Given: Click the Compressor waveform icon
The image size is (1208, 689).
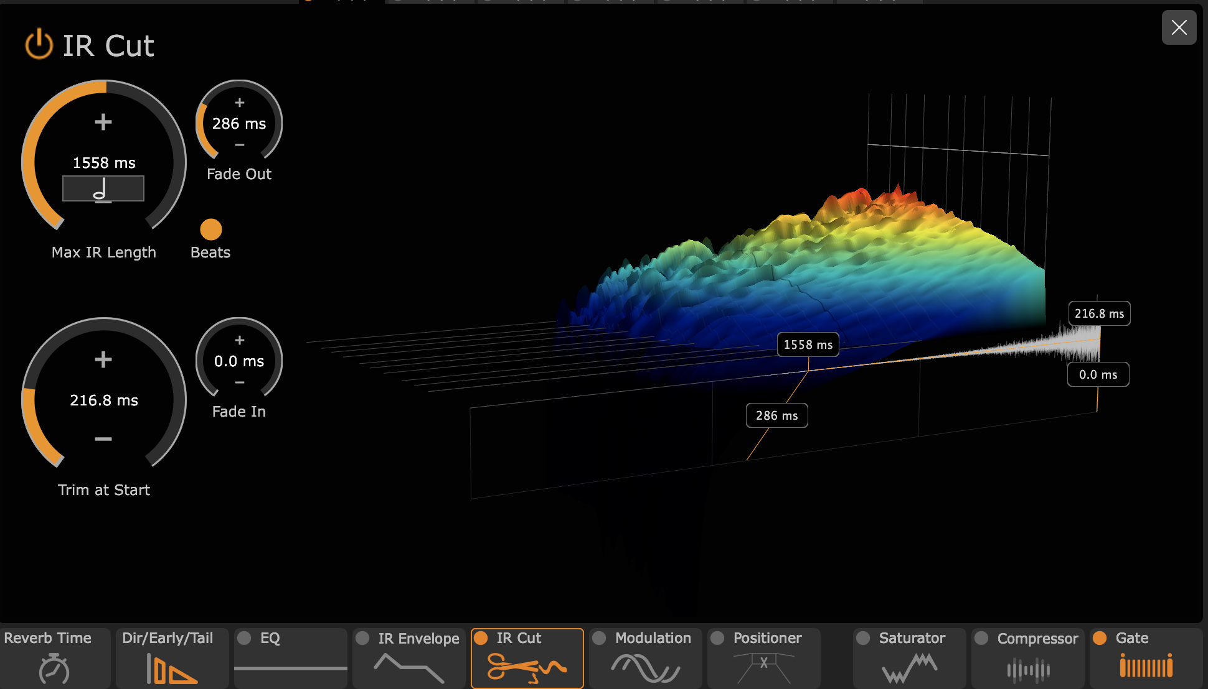Looking at the screenshot, I should [x=1028, y=670].
